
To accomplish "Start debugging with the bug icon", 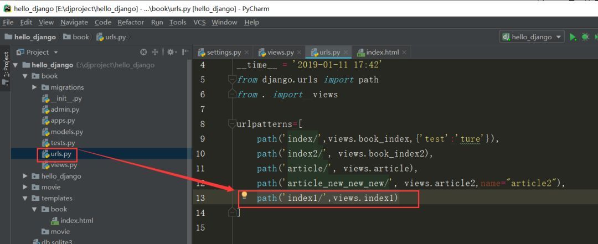I will pos(585,37).
